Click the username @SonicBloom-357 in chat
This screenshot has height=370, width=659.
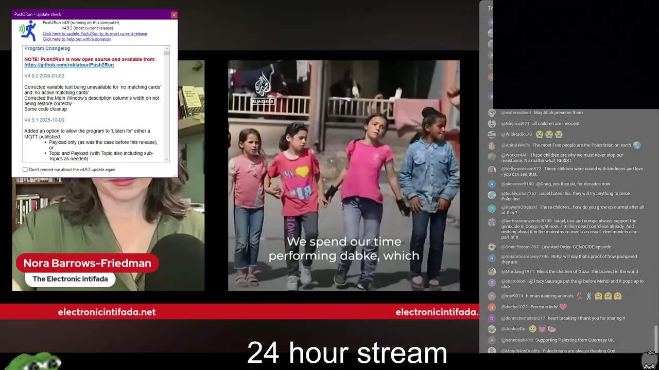pos(519,247)
